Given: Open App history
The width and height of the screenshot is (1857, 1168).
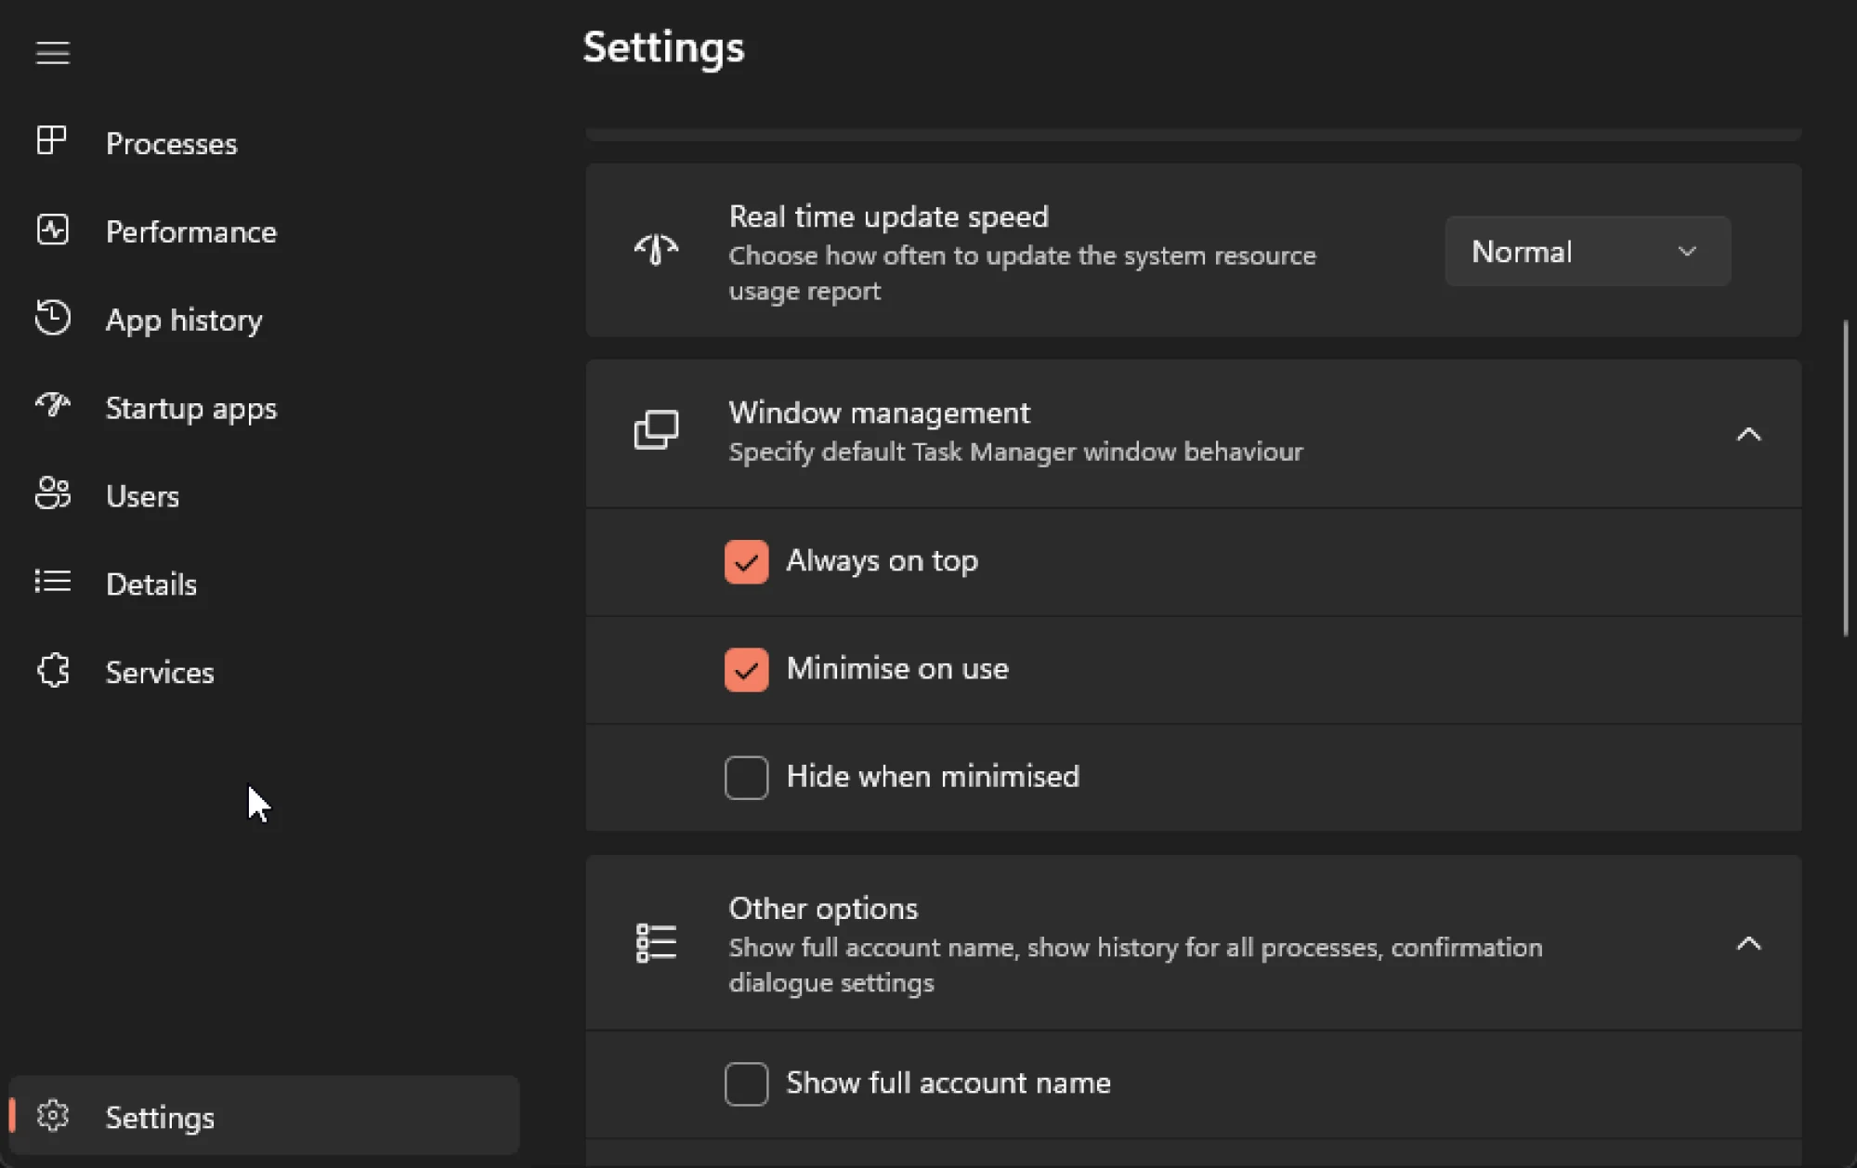Looking at the screenshot, I should pyautogui.click(x=264, y=320).
